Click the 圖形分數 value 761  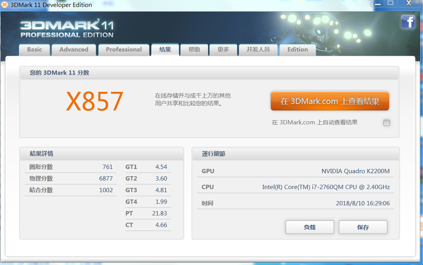pos(107,167)
